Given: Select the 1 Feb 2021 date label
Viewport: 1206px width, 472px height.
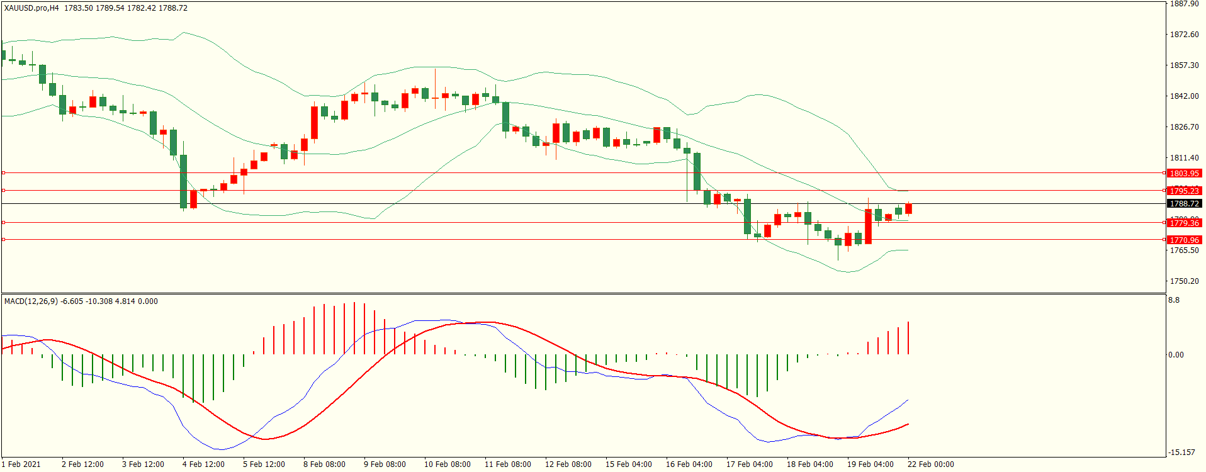Looking at the screenshot, I should (21, 464).
